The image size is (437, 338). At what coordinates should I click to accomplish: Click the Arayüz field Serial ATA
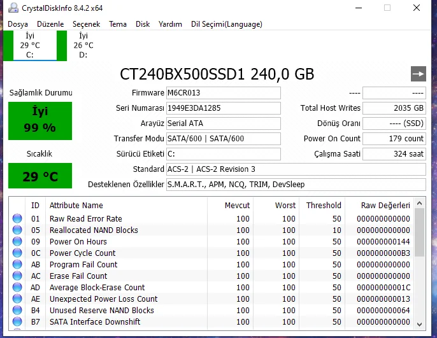224,123
